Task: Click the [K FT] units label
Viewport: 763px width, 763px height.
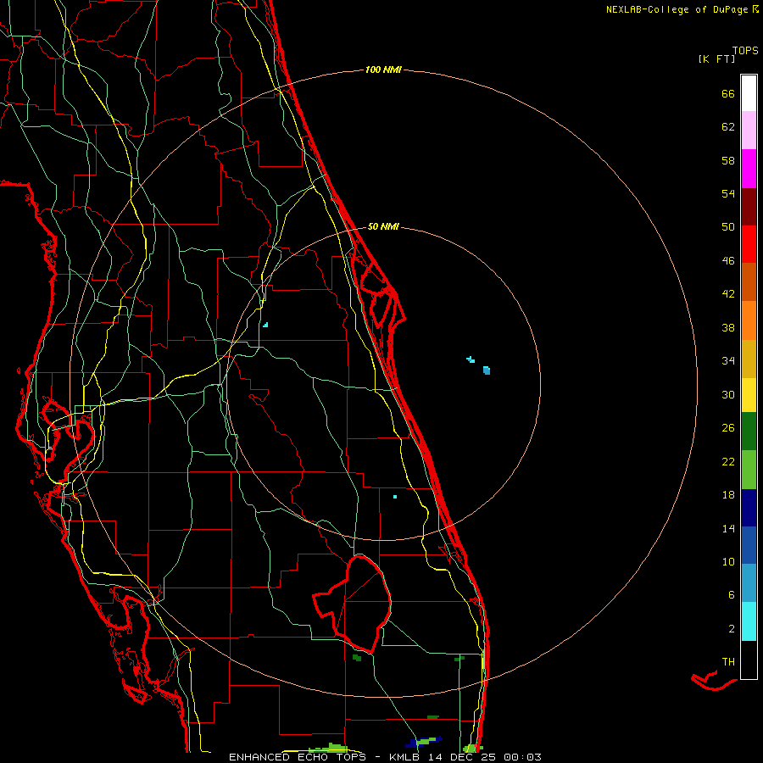Action: click(716, 59)
